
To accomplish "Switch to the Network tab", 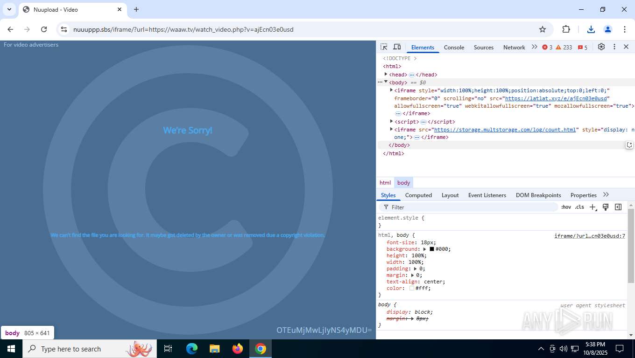I will coord(514,48).
